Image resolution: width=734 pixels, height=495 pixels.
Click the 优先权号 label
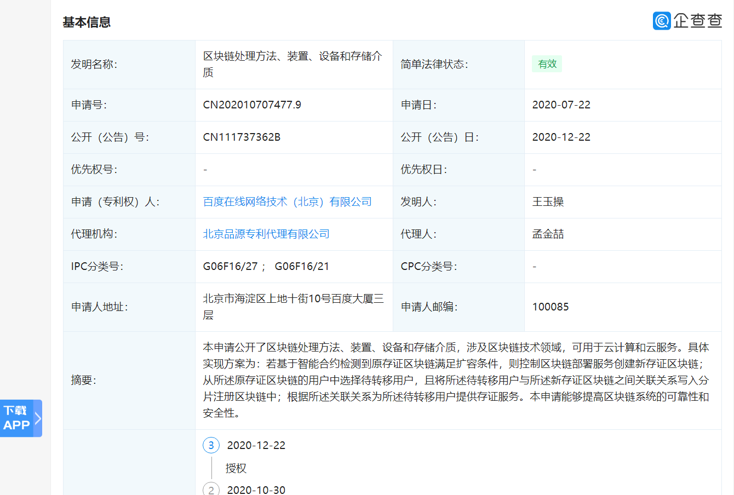tap(94, 169)
